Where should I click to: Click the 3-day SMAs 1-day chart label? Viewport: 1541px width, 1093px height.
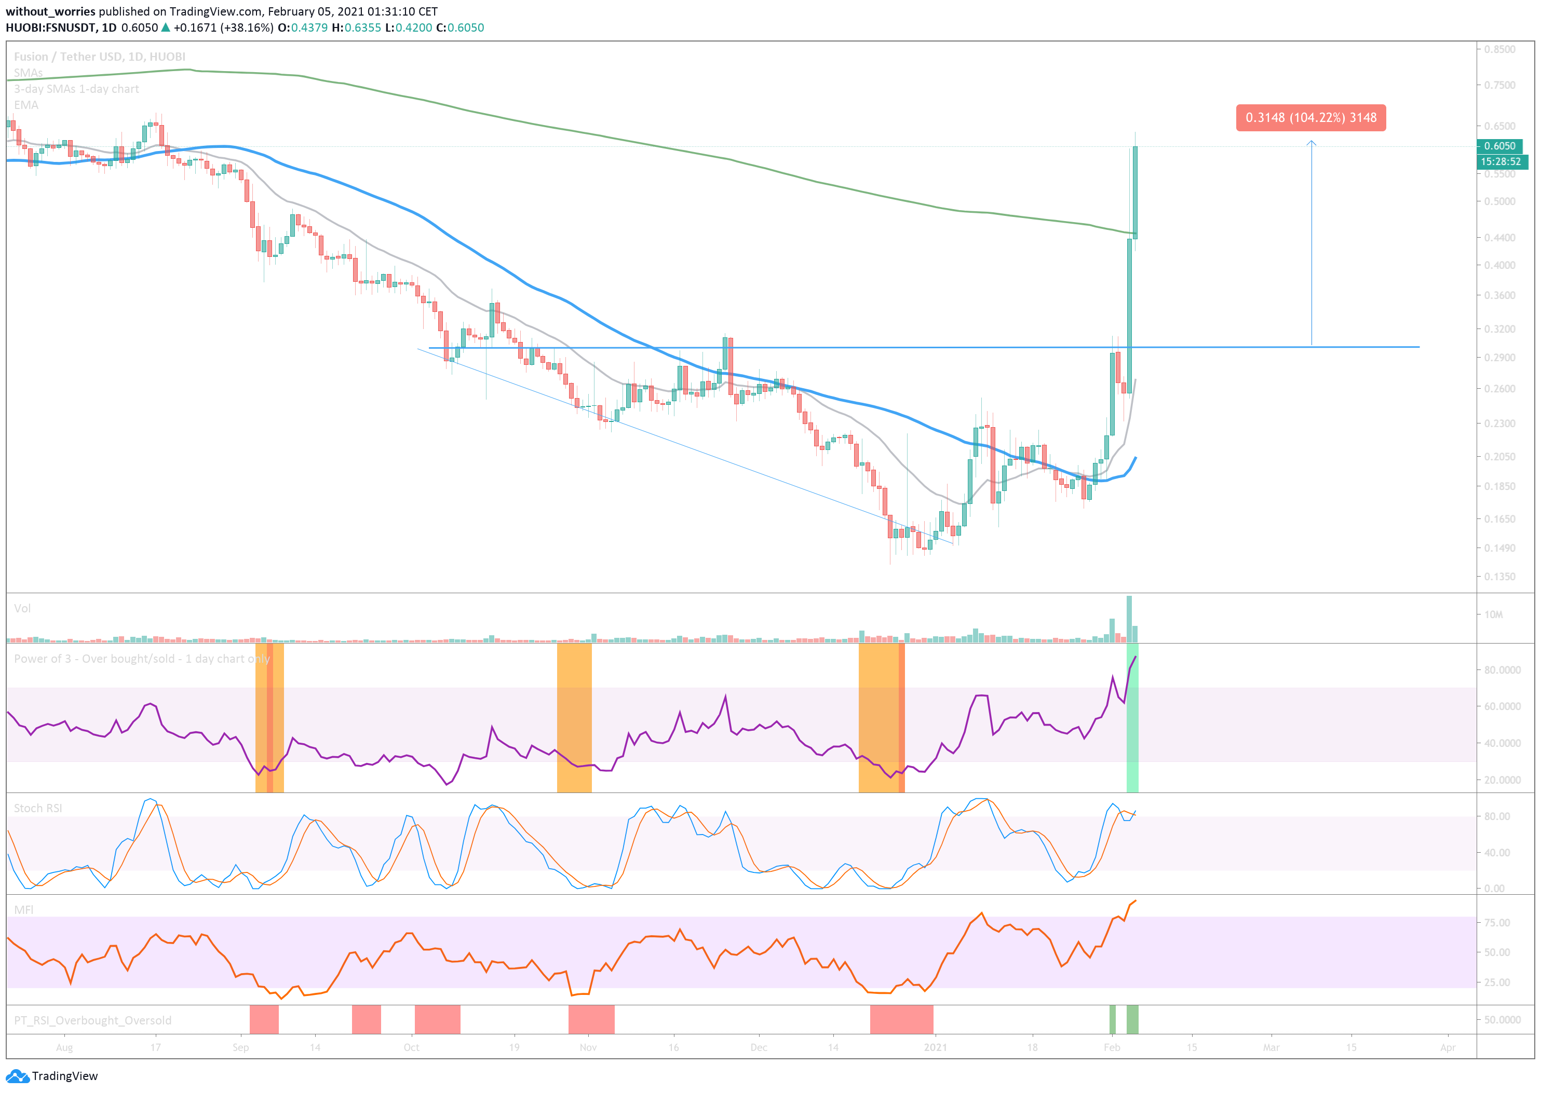click(x=77, y=89)
